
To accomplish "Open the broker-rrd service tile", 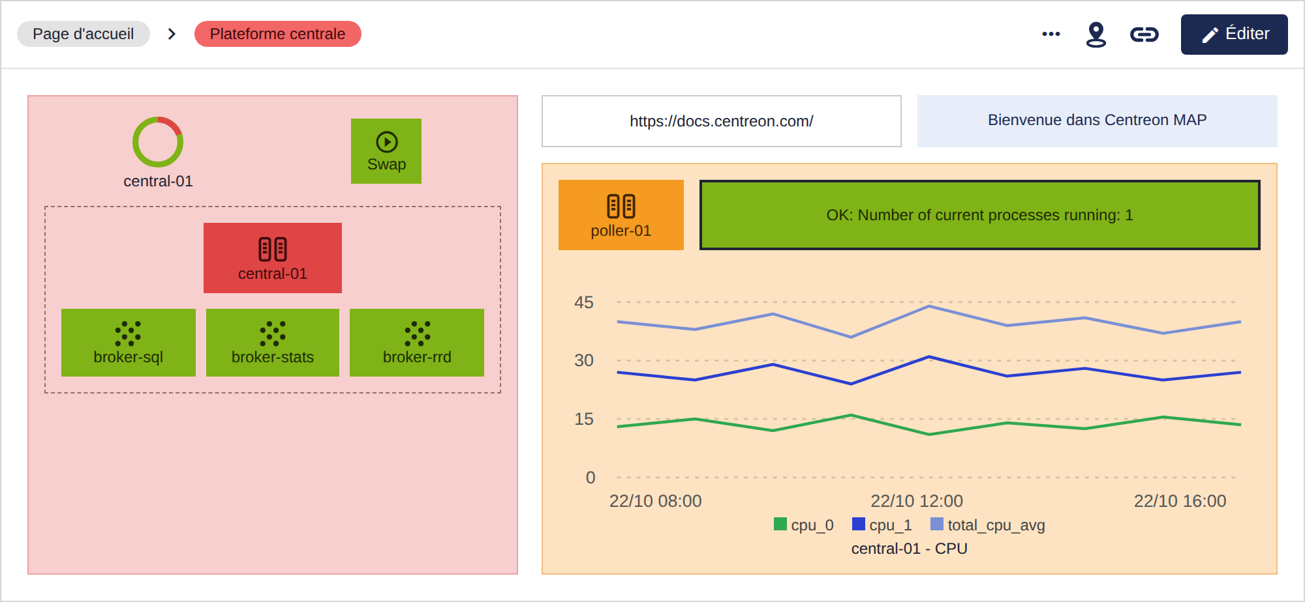I will click(417, 343).
